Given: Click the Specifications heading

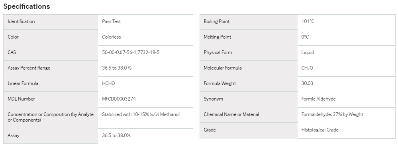Looking at the screenshot, I should coord(27,6).
